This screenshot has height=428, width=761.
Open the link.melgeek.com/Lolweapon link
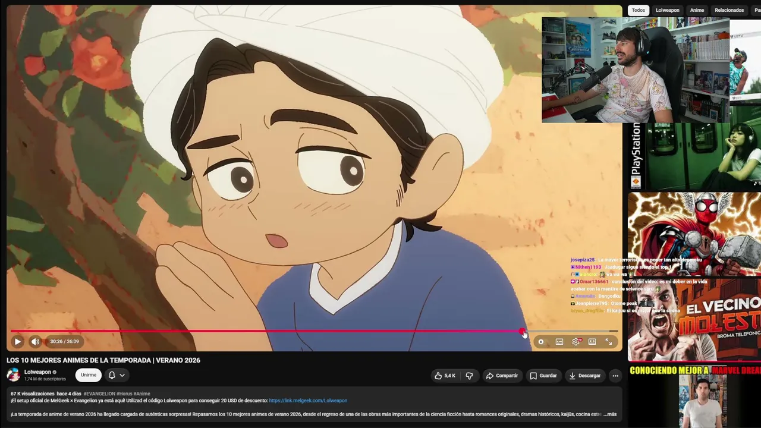[x=308, y=401]
